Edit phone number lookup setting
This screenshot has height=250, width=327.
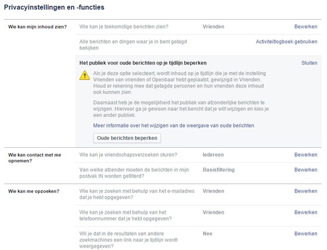tap(306, 212)
